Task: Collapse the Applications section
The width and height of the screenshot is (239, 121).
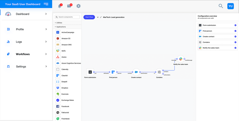Action: point(67,27)
